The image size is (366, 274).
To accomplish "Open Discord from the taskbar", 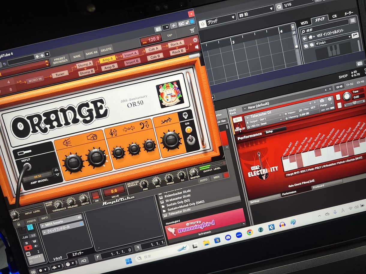I will [x=228, y=237].
